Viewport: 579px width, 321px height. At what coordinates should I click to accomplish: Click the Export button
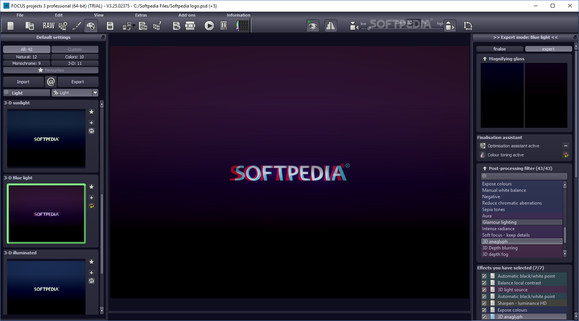[x=78, y=82]
